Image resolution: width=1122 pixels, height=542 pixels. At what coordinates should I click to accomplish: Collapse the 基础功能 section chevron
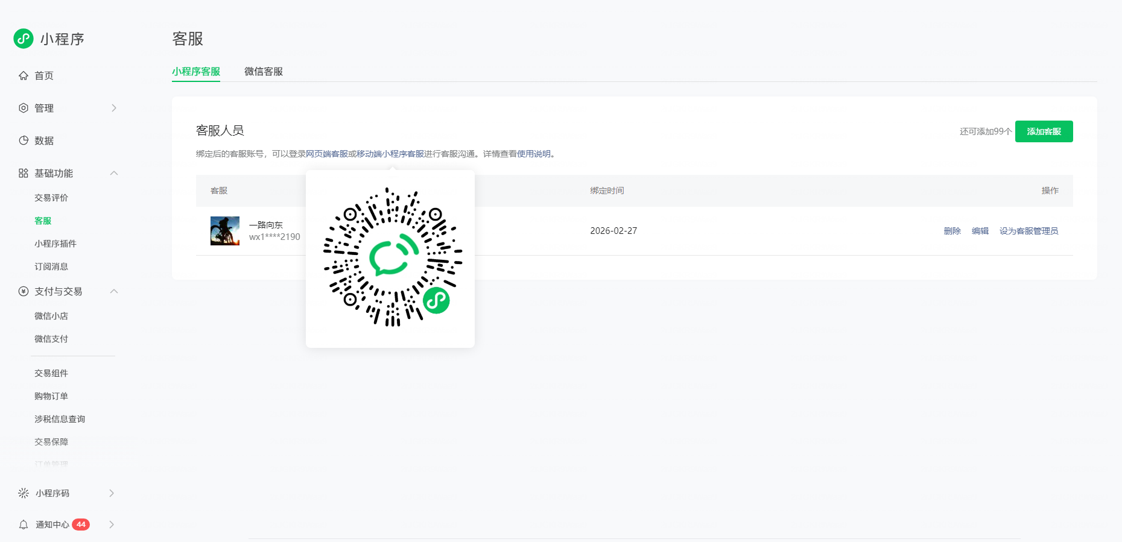tap(113, 173)
